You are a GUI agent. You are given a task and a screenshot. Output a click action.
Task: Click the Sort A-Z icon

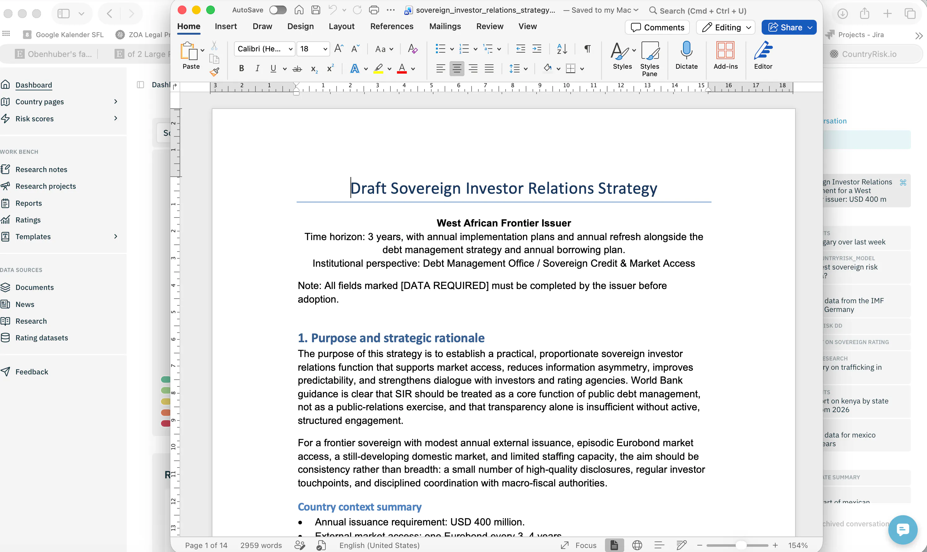(562, 49)
